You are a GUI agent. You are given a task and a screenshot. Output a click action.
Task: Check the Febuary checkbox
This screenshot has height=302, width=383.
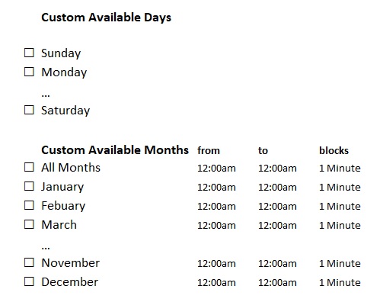(x=29, y=205)
